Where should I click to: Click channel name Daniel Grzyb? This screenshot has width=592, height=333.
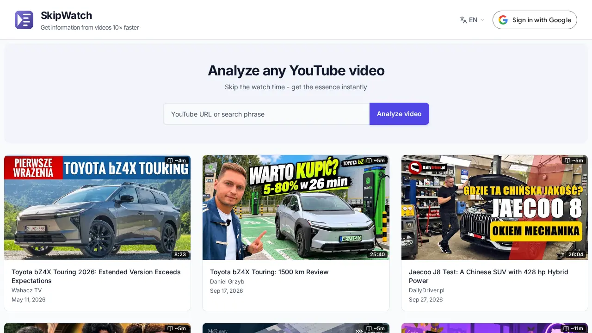[x=227, y=282]
